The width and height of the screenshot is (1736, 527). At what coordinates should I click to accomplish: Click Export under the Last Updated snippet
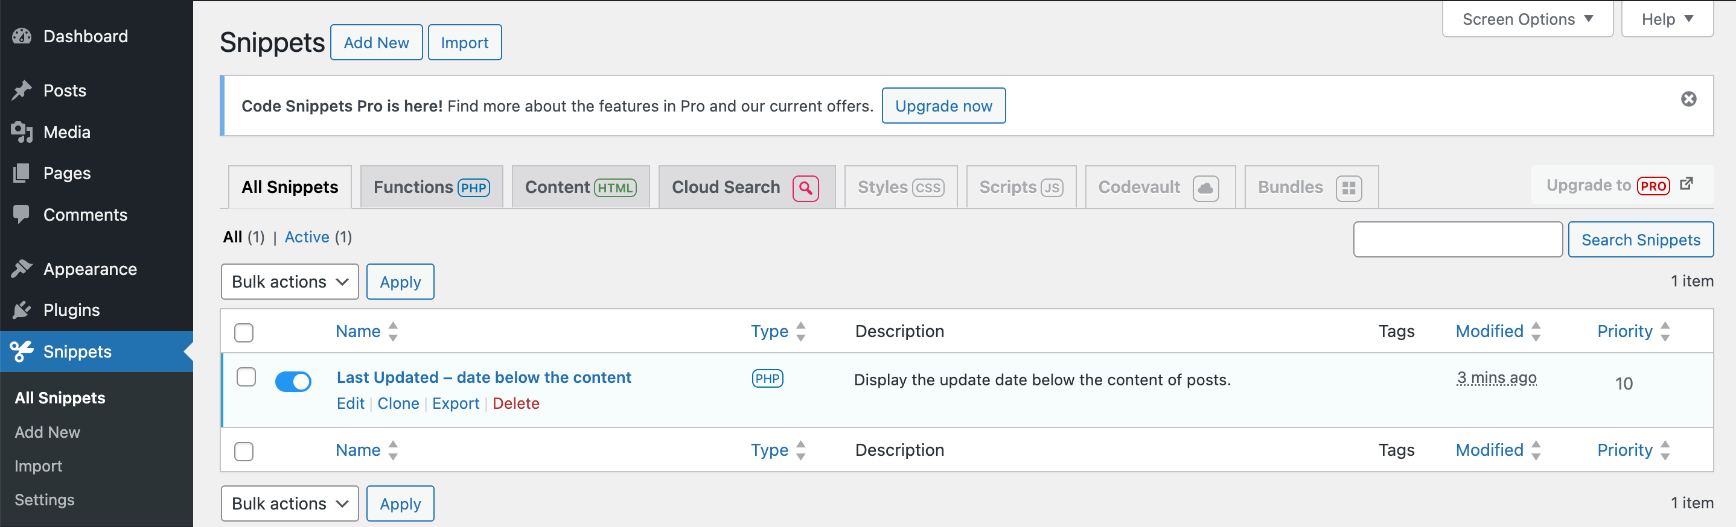pos(456,403)
